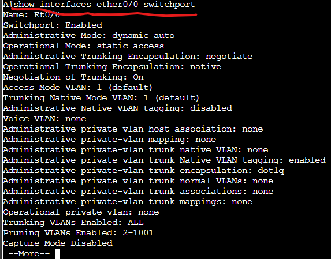Click the --More-- prompt
Image resolution: width=331 pixels, height=259 pixels.
(x=29, y=254)
